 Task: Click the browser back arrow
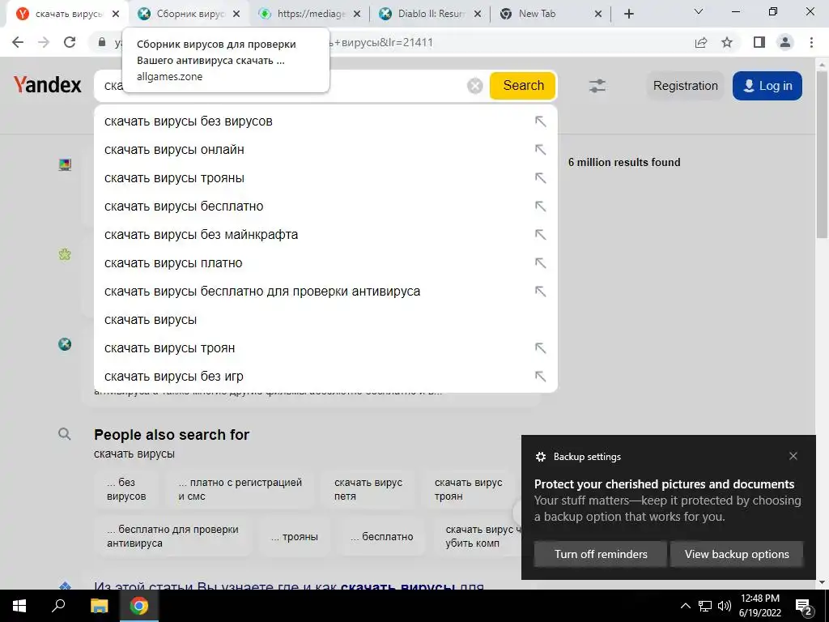18,42
